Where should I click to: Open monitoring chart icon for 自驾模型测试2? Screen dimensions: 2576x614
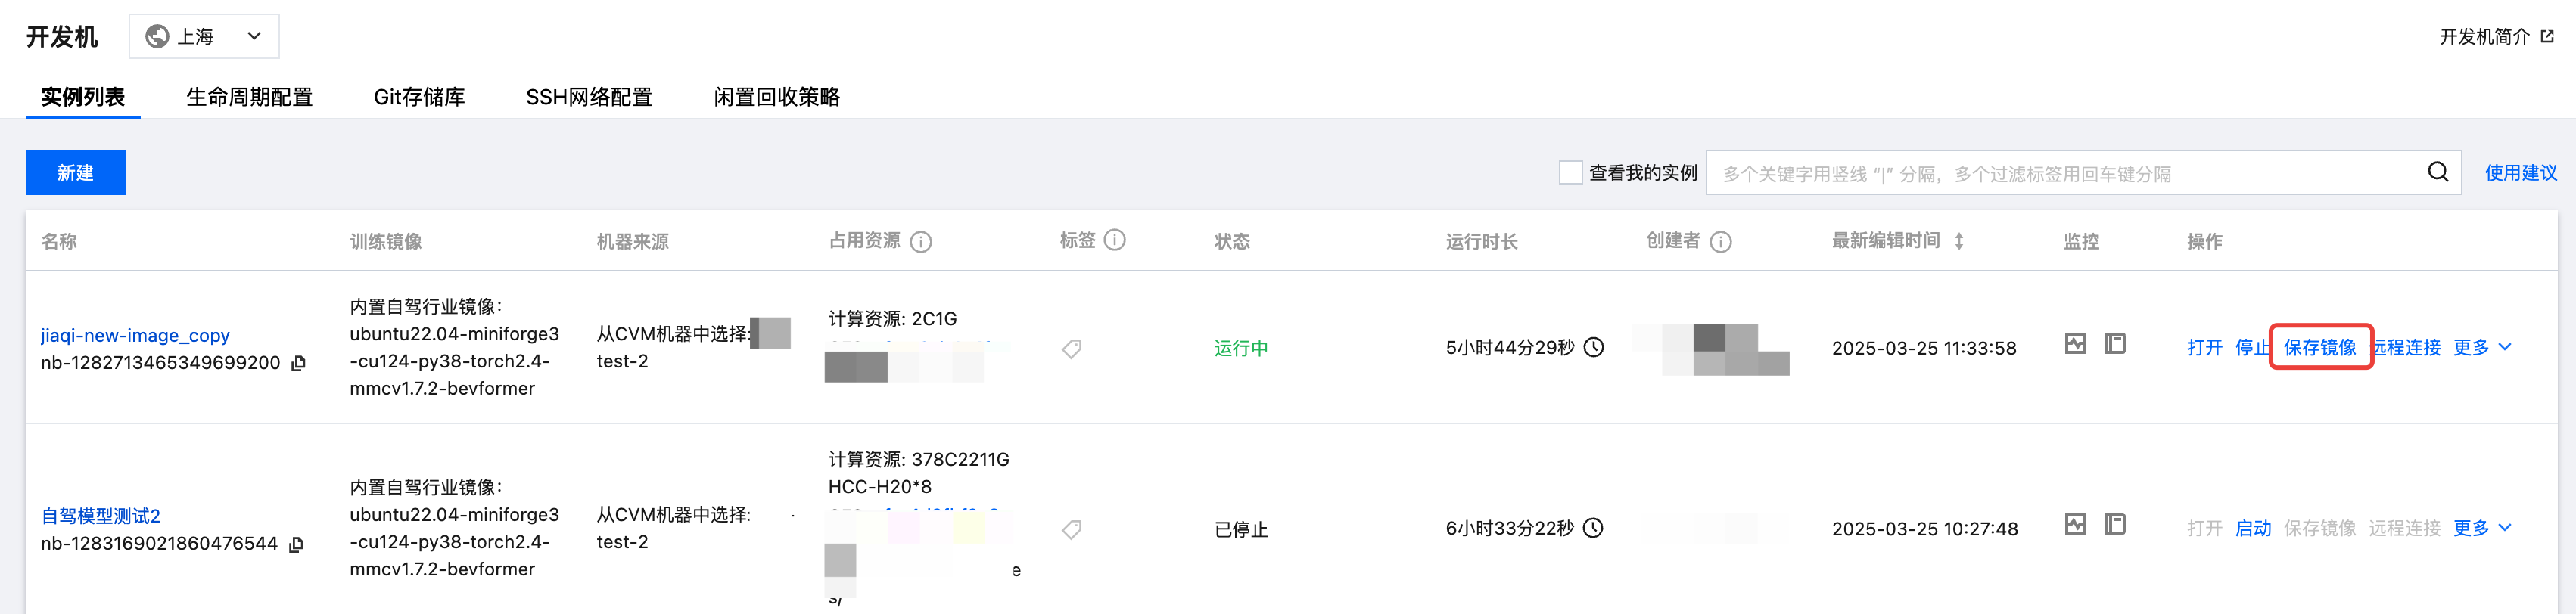2076,525
